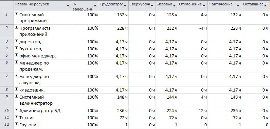Select row header number 10

[7, 110]
